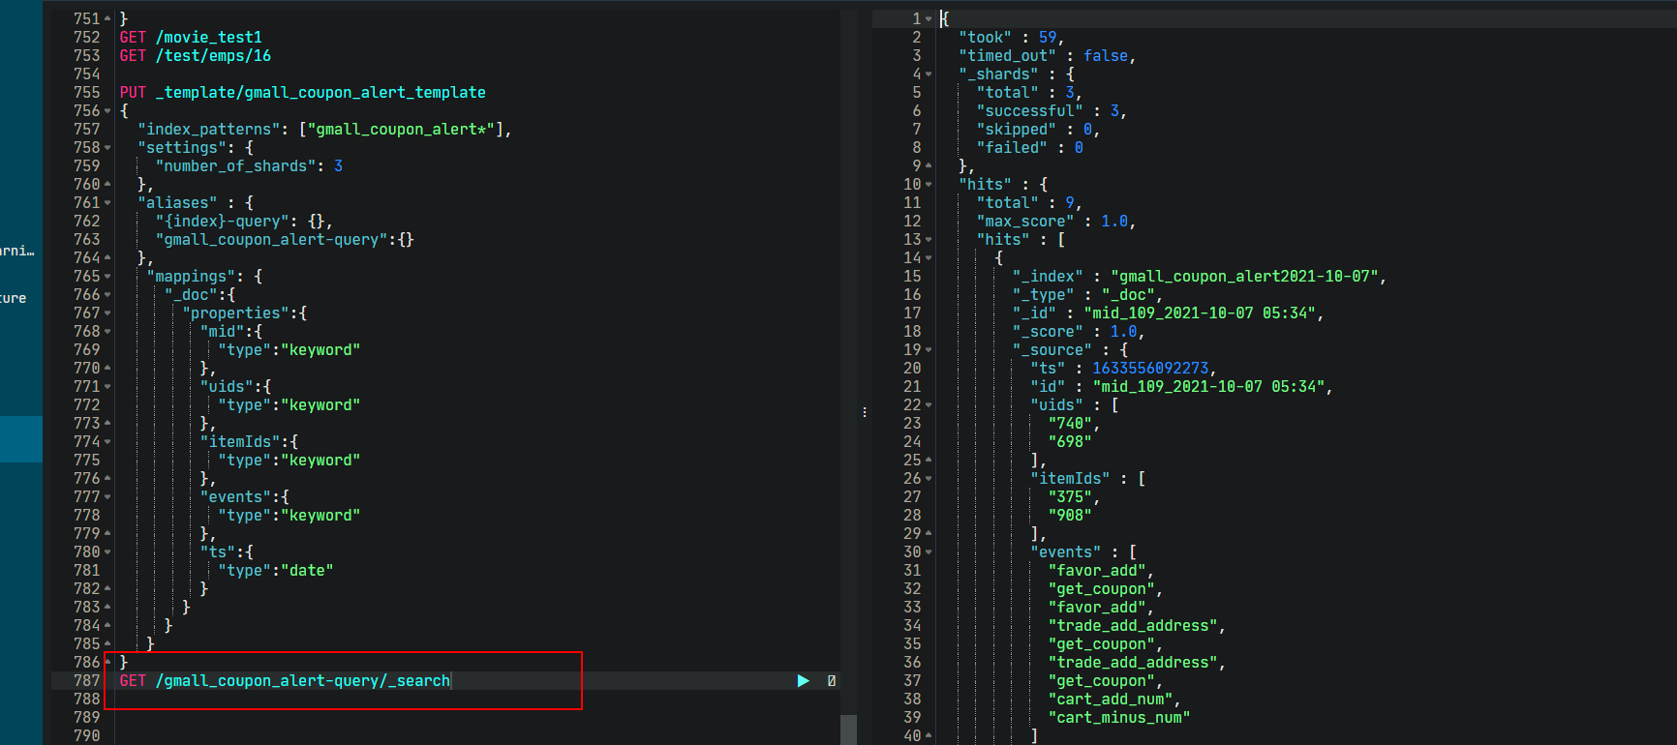
Task: Fold the "_shards" object in response
Action: point(929,74)
